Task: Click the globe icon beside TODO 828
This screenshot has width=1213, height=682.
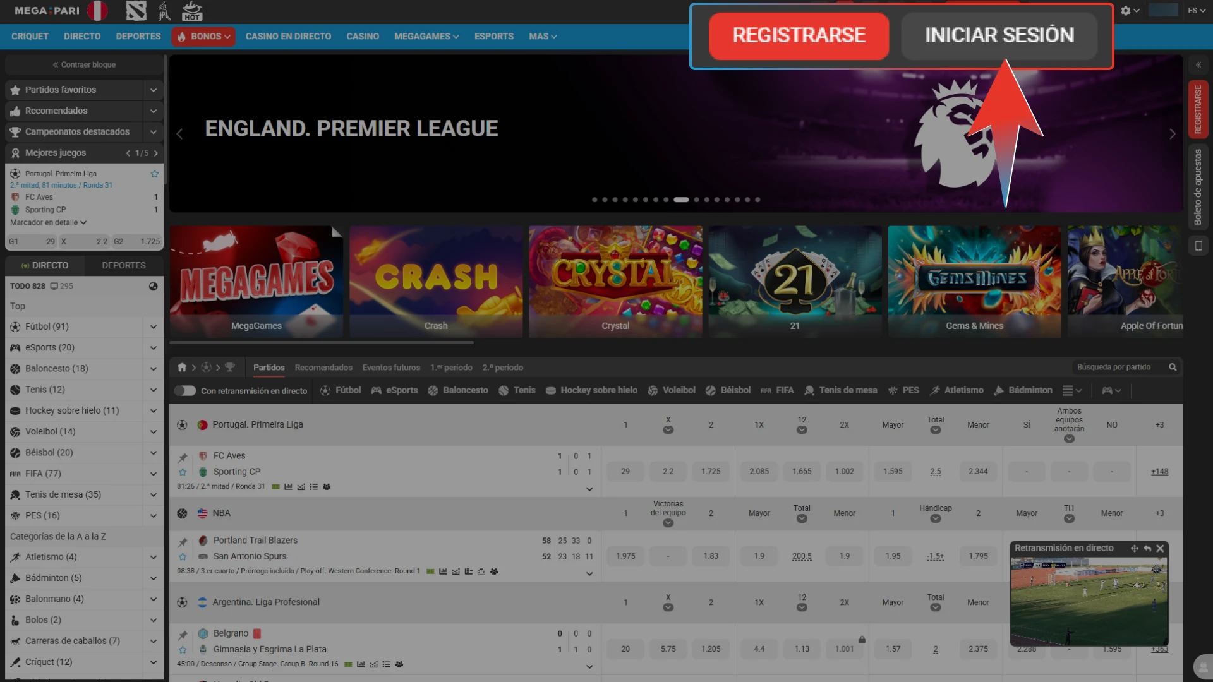Action: [x=153, y=286]
